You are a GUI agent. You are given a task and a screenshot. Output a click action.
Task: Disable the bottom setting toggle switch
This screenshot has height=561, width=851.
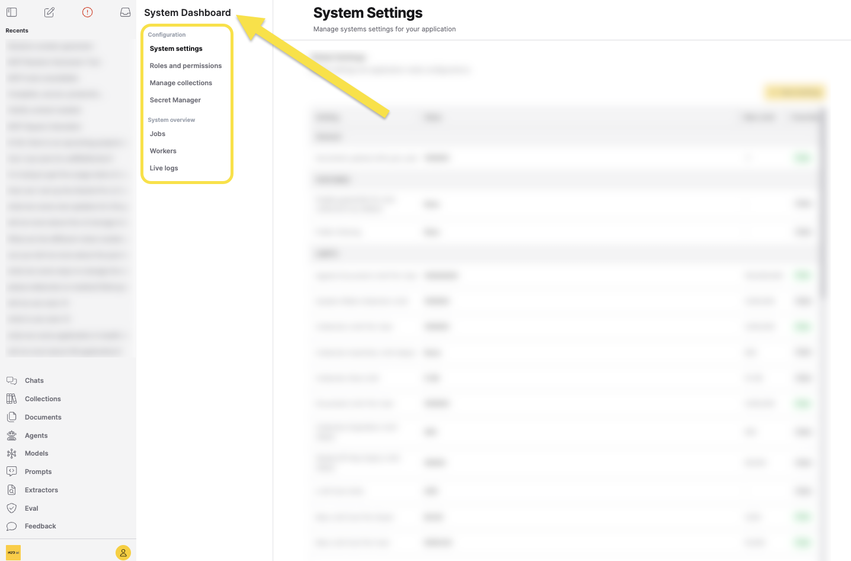pyautogui.click(x=802, y=542)
